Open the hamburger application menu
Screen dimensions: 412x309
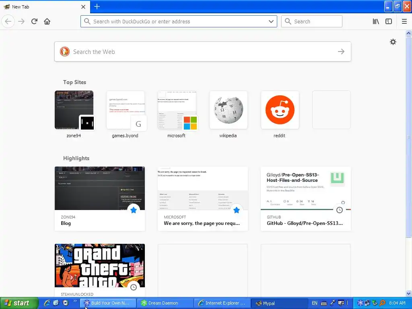coord(404,21)
